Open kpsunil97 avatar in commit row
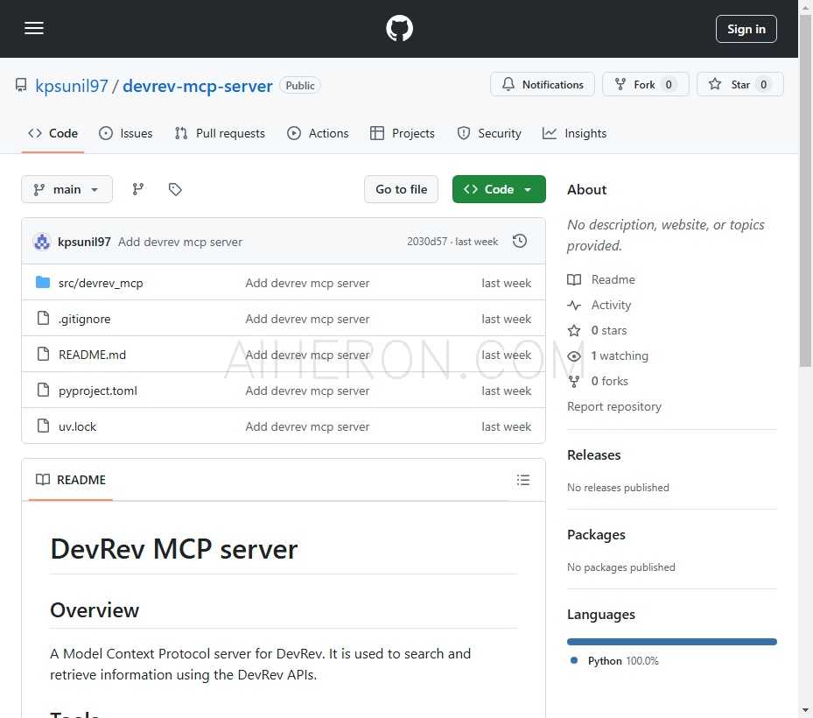The width and height of the screenshot is (813, 718). tap(42, 242)
